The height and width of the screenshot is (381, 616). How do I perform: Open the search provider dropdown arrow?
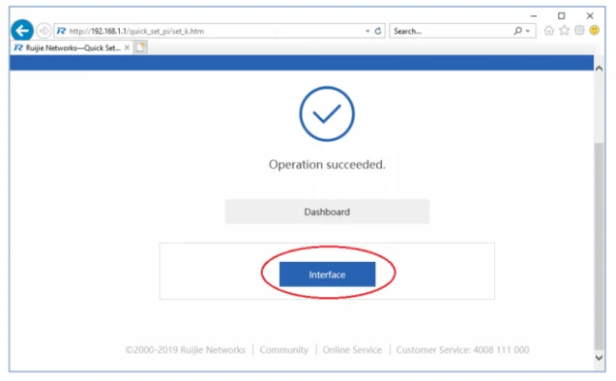[x=527, y=31]
